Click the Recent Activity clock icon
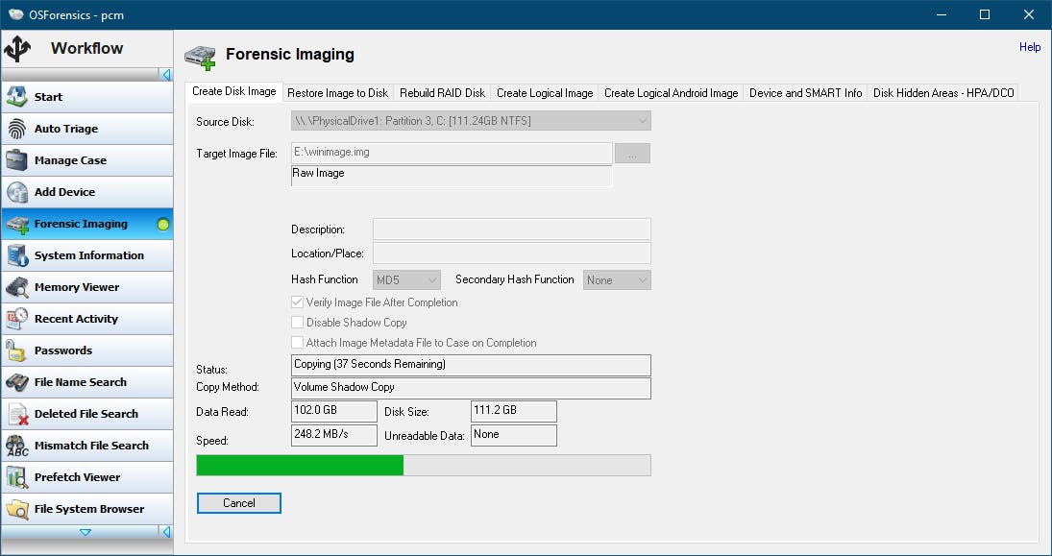This screenshot has width=1052, height=556. (x=16, y=319)
